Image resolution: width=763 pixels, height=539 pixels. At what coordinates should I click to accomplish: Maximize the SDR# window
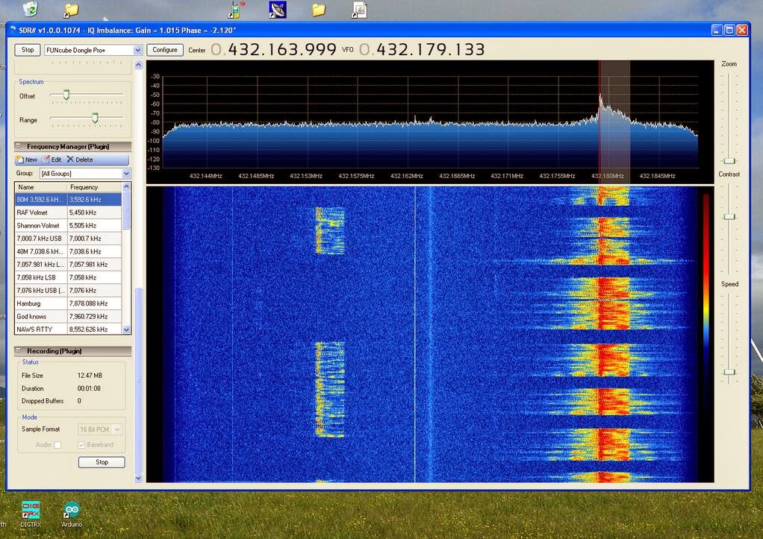(x=729, y=30)
